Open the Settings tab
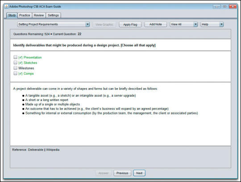Viewport: 241px width, 182px height. (53, 15)
